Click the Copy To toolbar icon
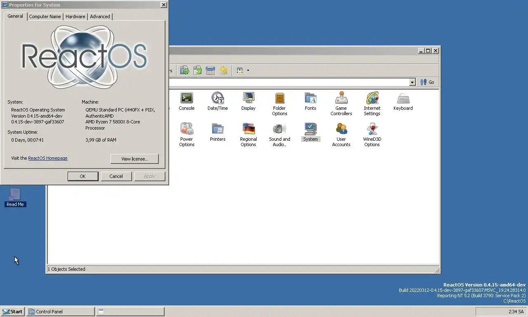Viewport: 528px width, 317px height. click(198, 71)
